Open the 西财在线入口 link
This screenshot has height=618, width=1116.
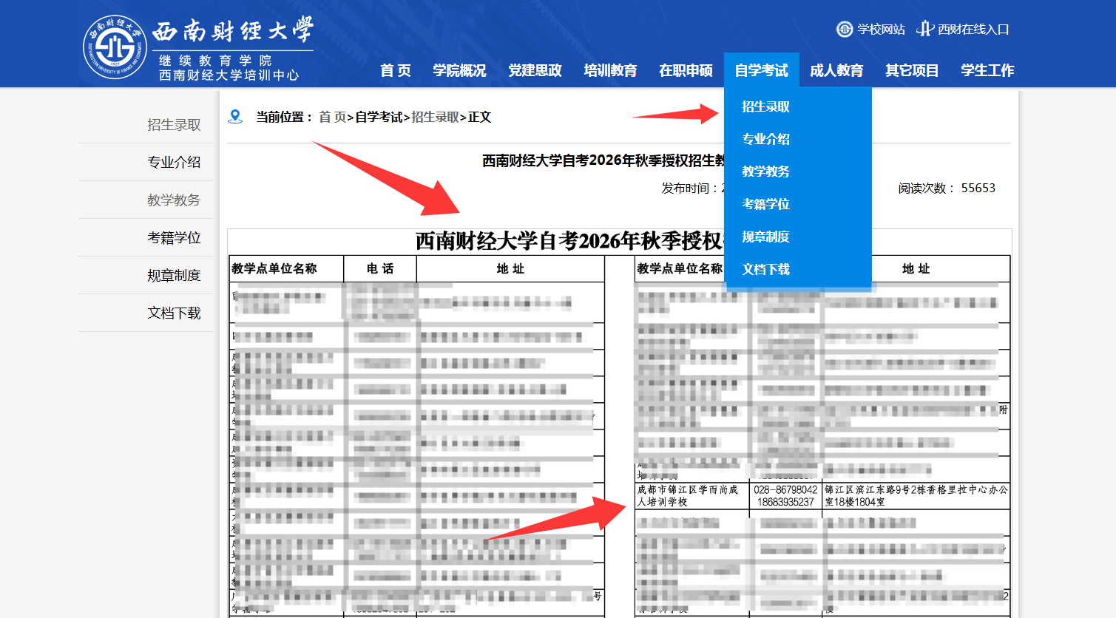(973, 30)
